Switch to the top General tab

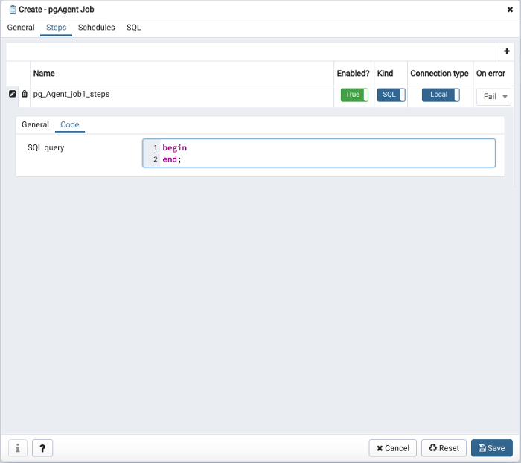(x=21, y=28)
